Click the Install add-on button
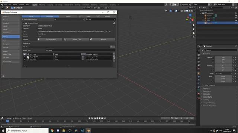This screenshot has width=238, height=133. tap(87, 16)
